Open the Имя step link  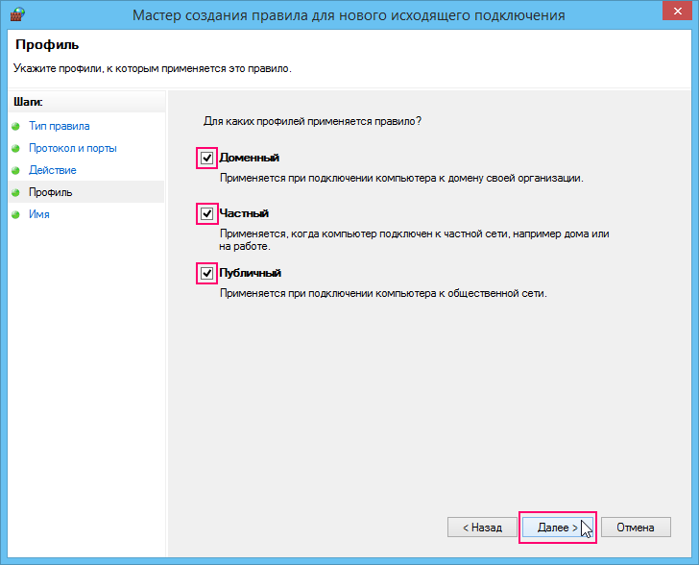pyautogui.click(x=39, y=214)
